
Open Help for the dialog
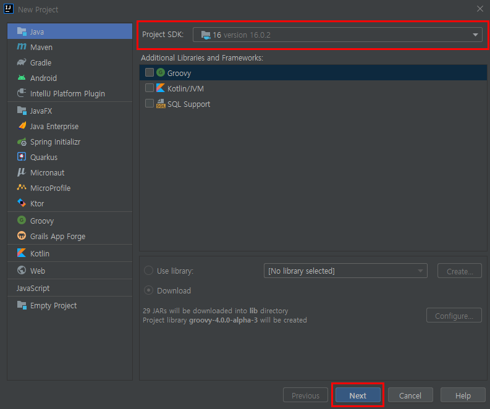click(x=463, y=395)
